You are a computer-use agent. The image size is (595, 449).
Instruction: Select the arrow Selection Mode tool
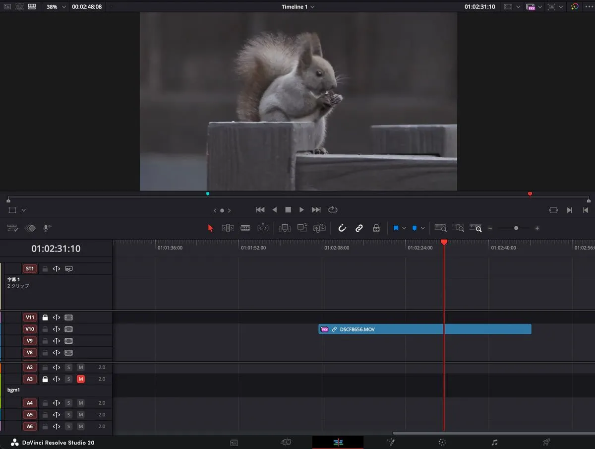[x=210, y=228]
